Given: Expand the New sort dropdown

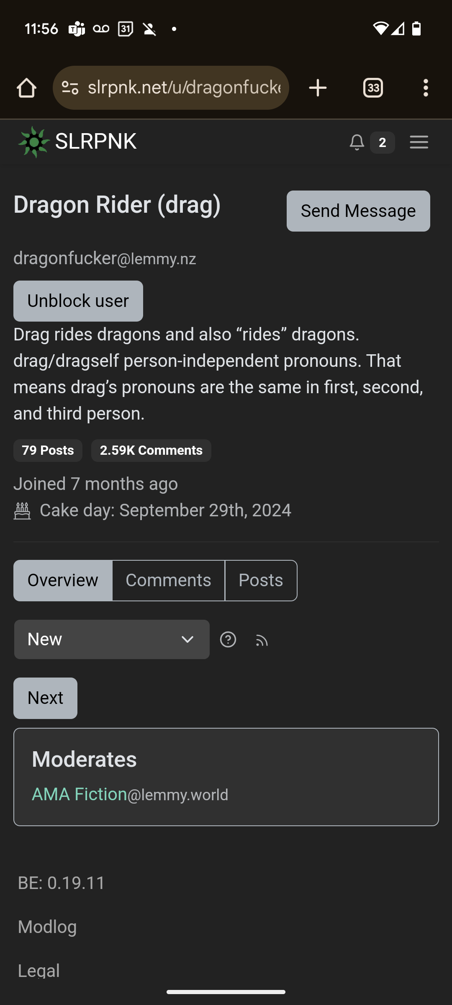Looking at the screenshot, I should (112, 639).
